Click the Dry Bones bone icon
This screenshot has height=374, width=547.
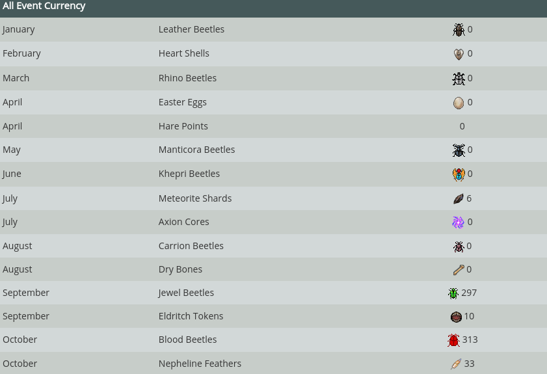[459, 270]
